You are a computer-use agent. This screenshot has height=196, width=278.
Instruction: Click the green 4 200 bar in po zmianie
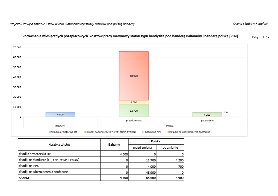pos(207,115)
